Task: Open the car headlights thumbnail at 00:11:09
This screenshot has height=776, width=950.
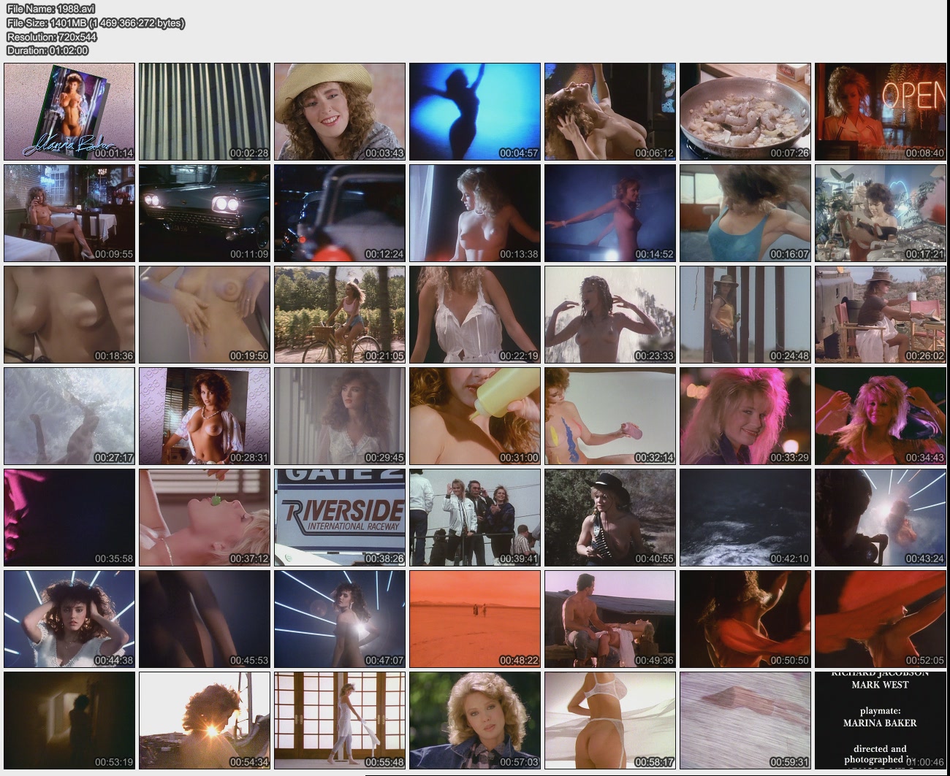Action: (x=205, y=212)
